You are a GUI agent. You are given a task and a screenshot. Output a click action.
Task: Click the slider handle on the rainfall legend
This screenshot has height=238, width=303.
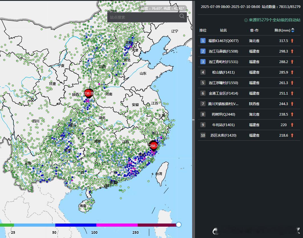179,225
